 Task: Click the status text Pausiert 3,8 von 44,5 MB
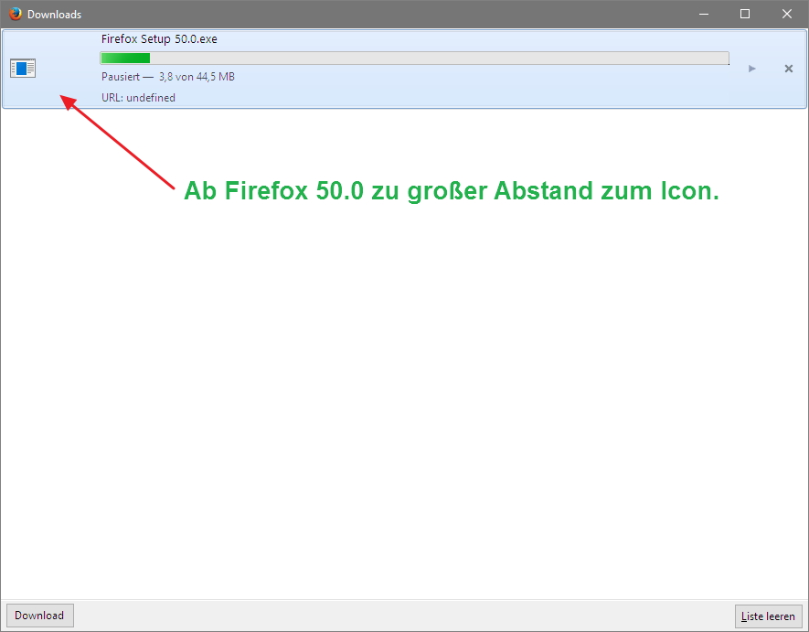167,77
